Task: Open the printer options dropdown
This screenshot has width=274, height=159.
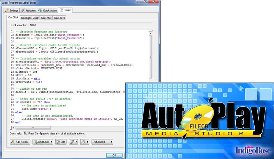Action: coord(85,142)
